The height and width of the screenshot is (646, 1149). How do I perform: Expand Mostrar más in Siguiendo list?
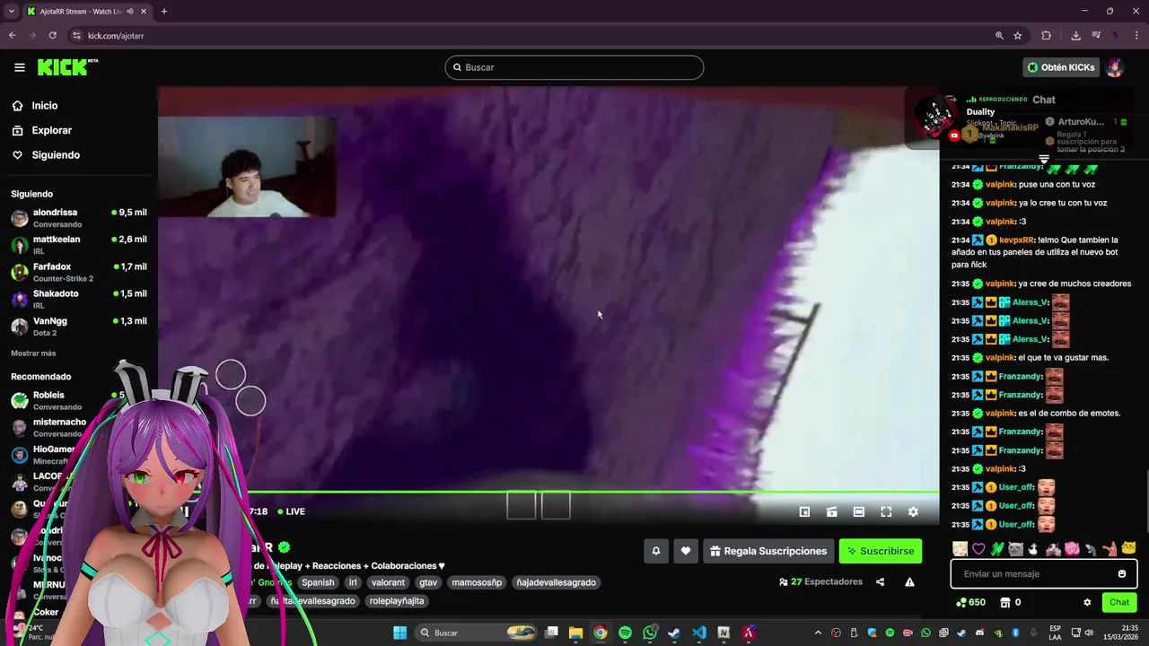pos(33,354)
